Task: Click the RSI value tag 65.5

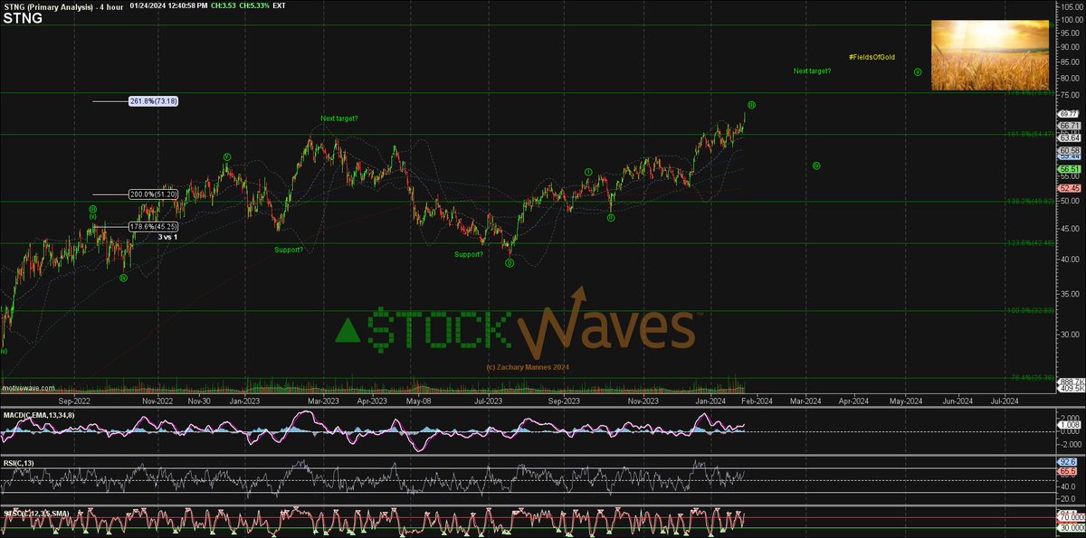Action: (1066, 472)
